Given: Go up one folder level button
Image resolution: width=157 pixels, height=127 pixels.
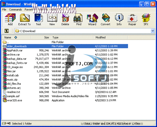Looking at the screenshot, I should click(7, 31).
